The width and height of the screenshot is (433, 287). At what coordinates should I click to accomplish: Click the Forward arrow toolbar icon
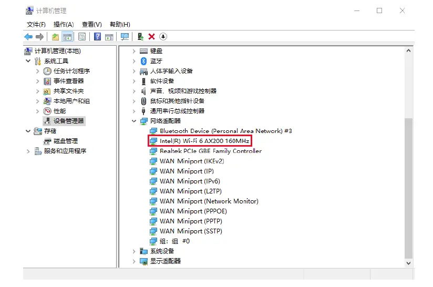coord(39,36)
